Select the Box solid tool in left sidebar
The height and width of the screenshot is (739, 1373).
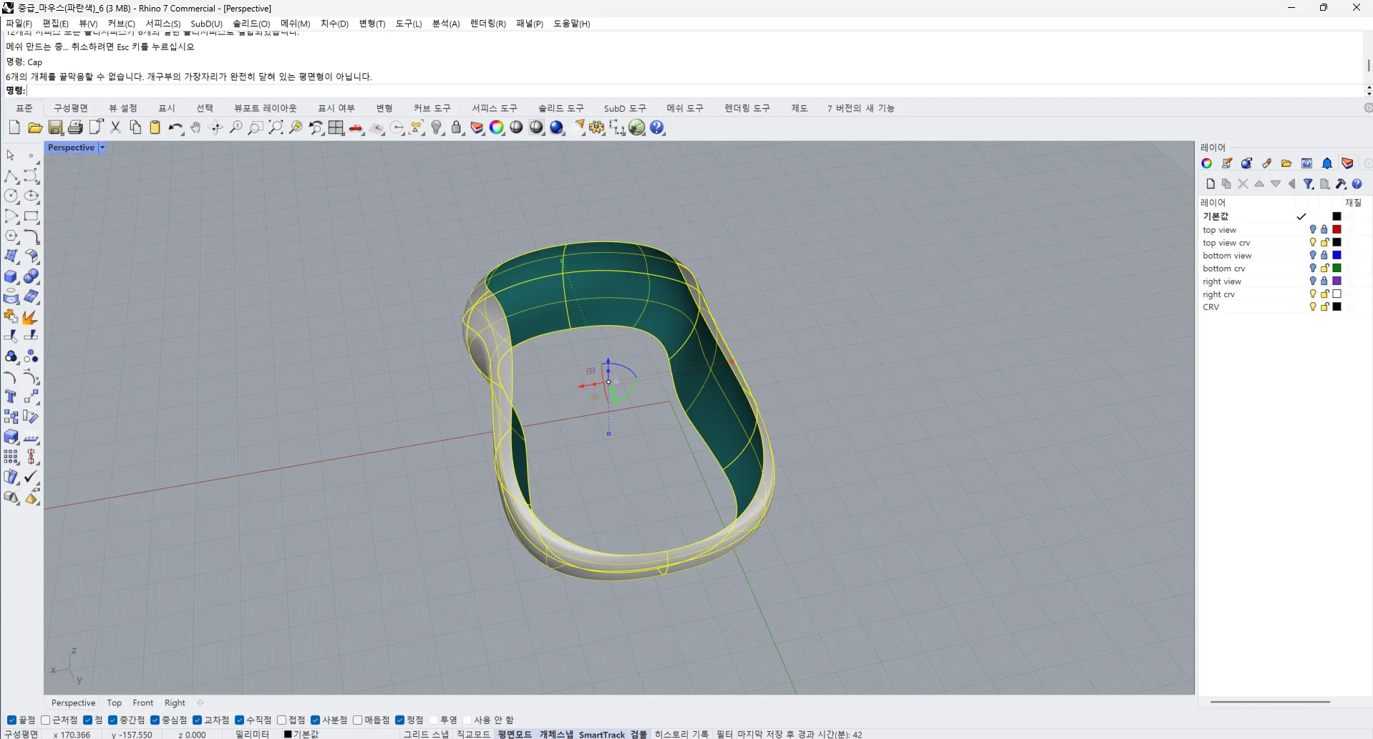tap(11, 276)
